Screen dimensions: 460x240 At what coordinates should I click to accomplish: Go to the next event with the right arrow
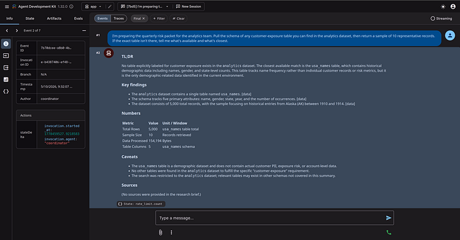point(16,30)
